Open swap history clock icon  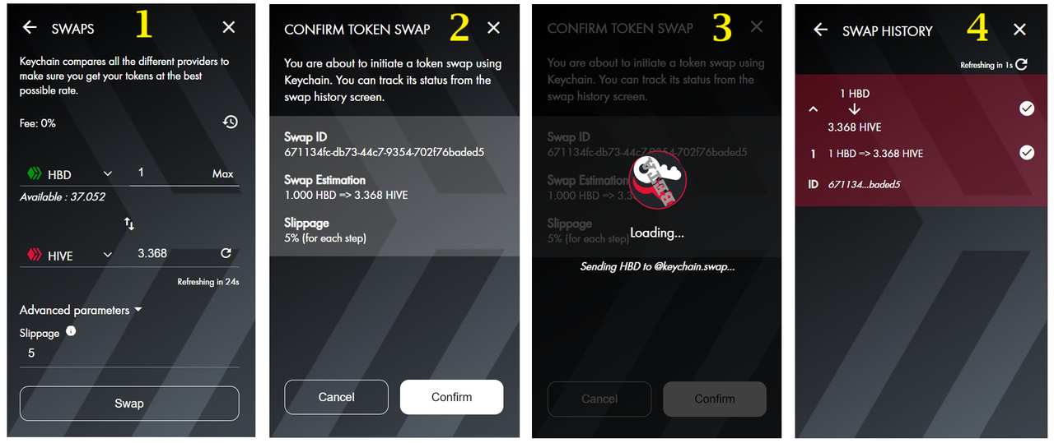[230, 122]
